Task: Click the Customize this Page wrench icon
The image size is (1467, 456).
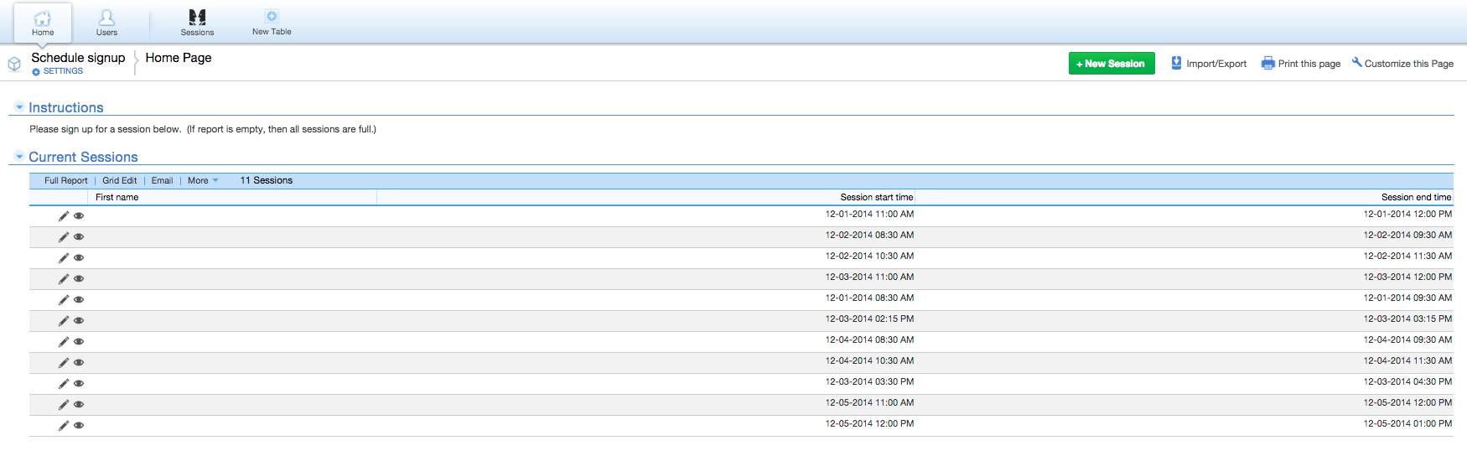Action: point(1356,62)
